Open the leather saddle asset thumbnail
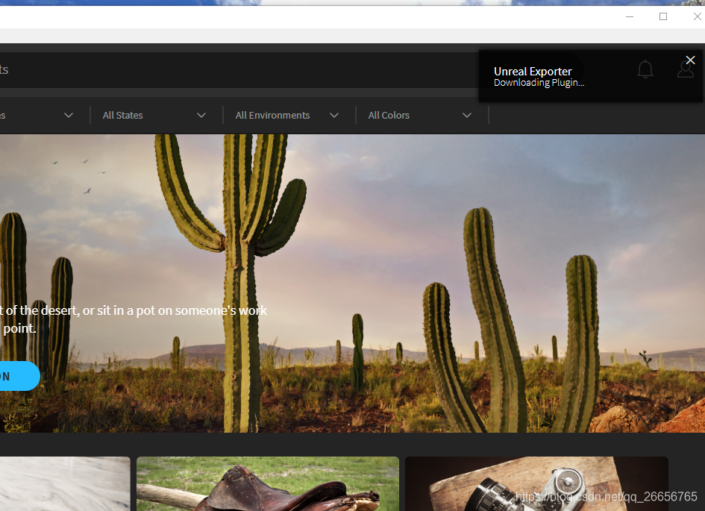The width and height of the screenshot is (705, 511). [x=268, y=483]
